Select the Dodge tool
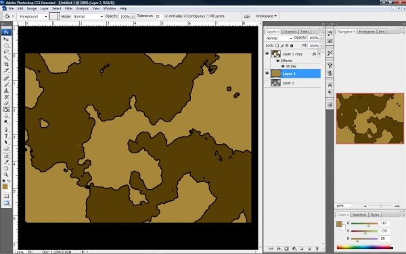 pos(6,122)
